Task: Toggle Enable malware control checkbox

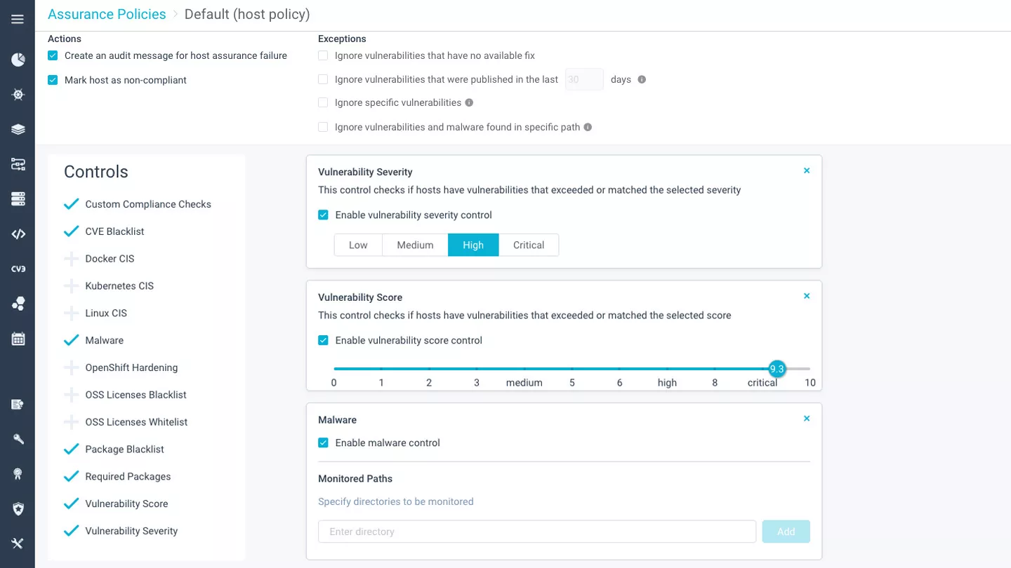Action: click(x=323, y=442)
